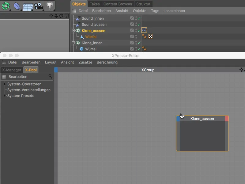Toggle the lower Würfel enable checkmark
This screenshot has height=184, width=245.
[x=139, y=49]
